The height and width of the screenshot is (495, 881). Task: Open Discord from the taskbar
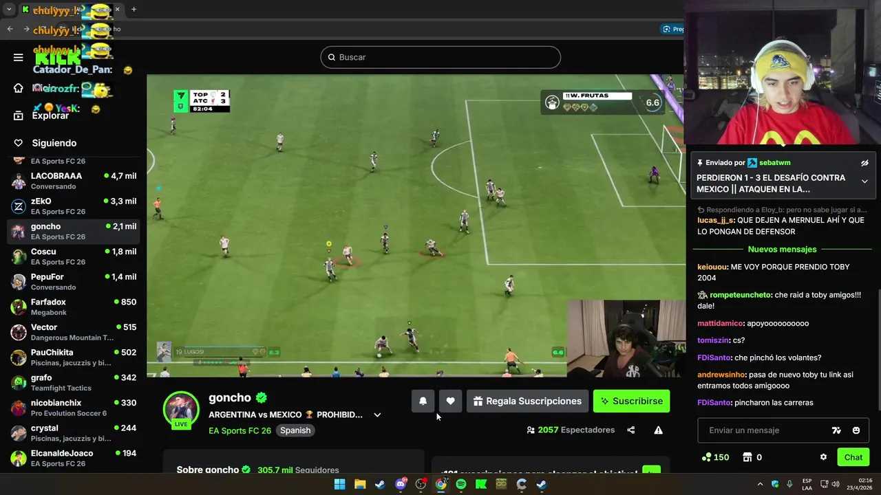click(x=401, y=484)
